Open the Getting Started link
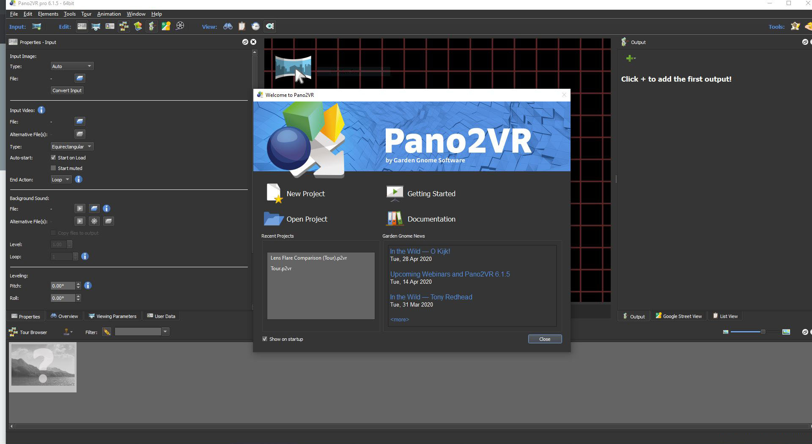 pyautogui.click(x=421, y=194)
